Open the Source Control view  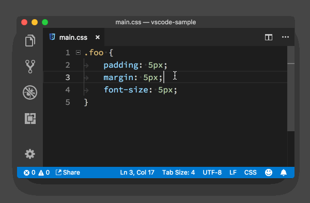(x=30, y=67)
